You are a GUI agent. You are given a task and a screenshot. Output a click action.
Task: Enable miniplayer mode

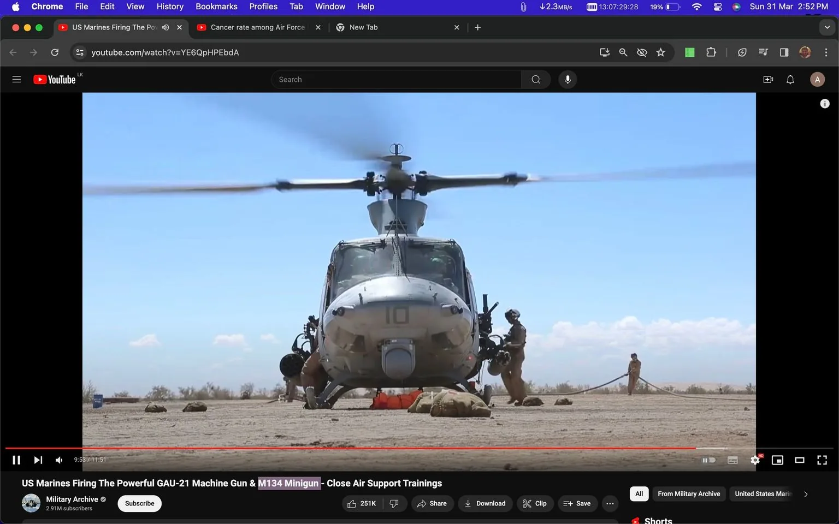coord(777,460)
